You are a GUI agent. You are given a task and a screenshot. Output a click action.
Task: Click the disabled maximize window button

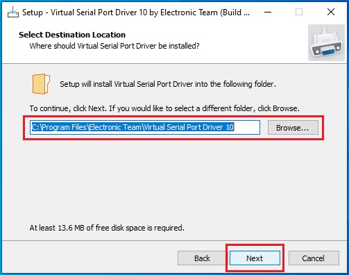[x=299, y=12]
